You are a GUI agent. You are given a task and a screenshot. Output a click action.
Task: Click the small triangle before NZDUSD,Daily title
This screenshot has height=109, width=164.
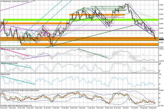pos(1,2)
